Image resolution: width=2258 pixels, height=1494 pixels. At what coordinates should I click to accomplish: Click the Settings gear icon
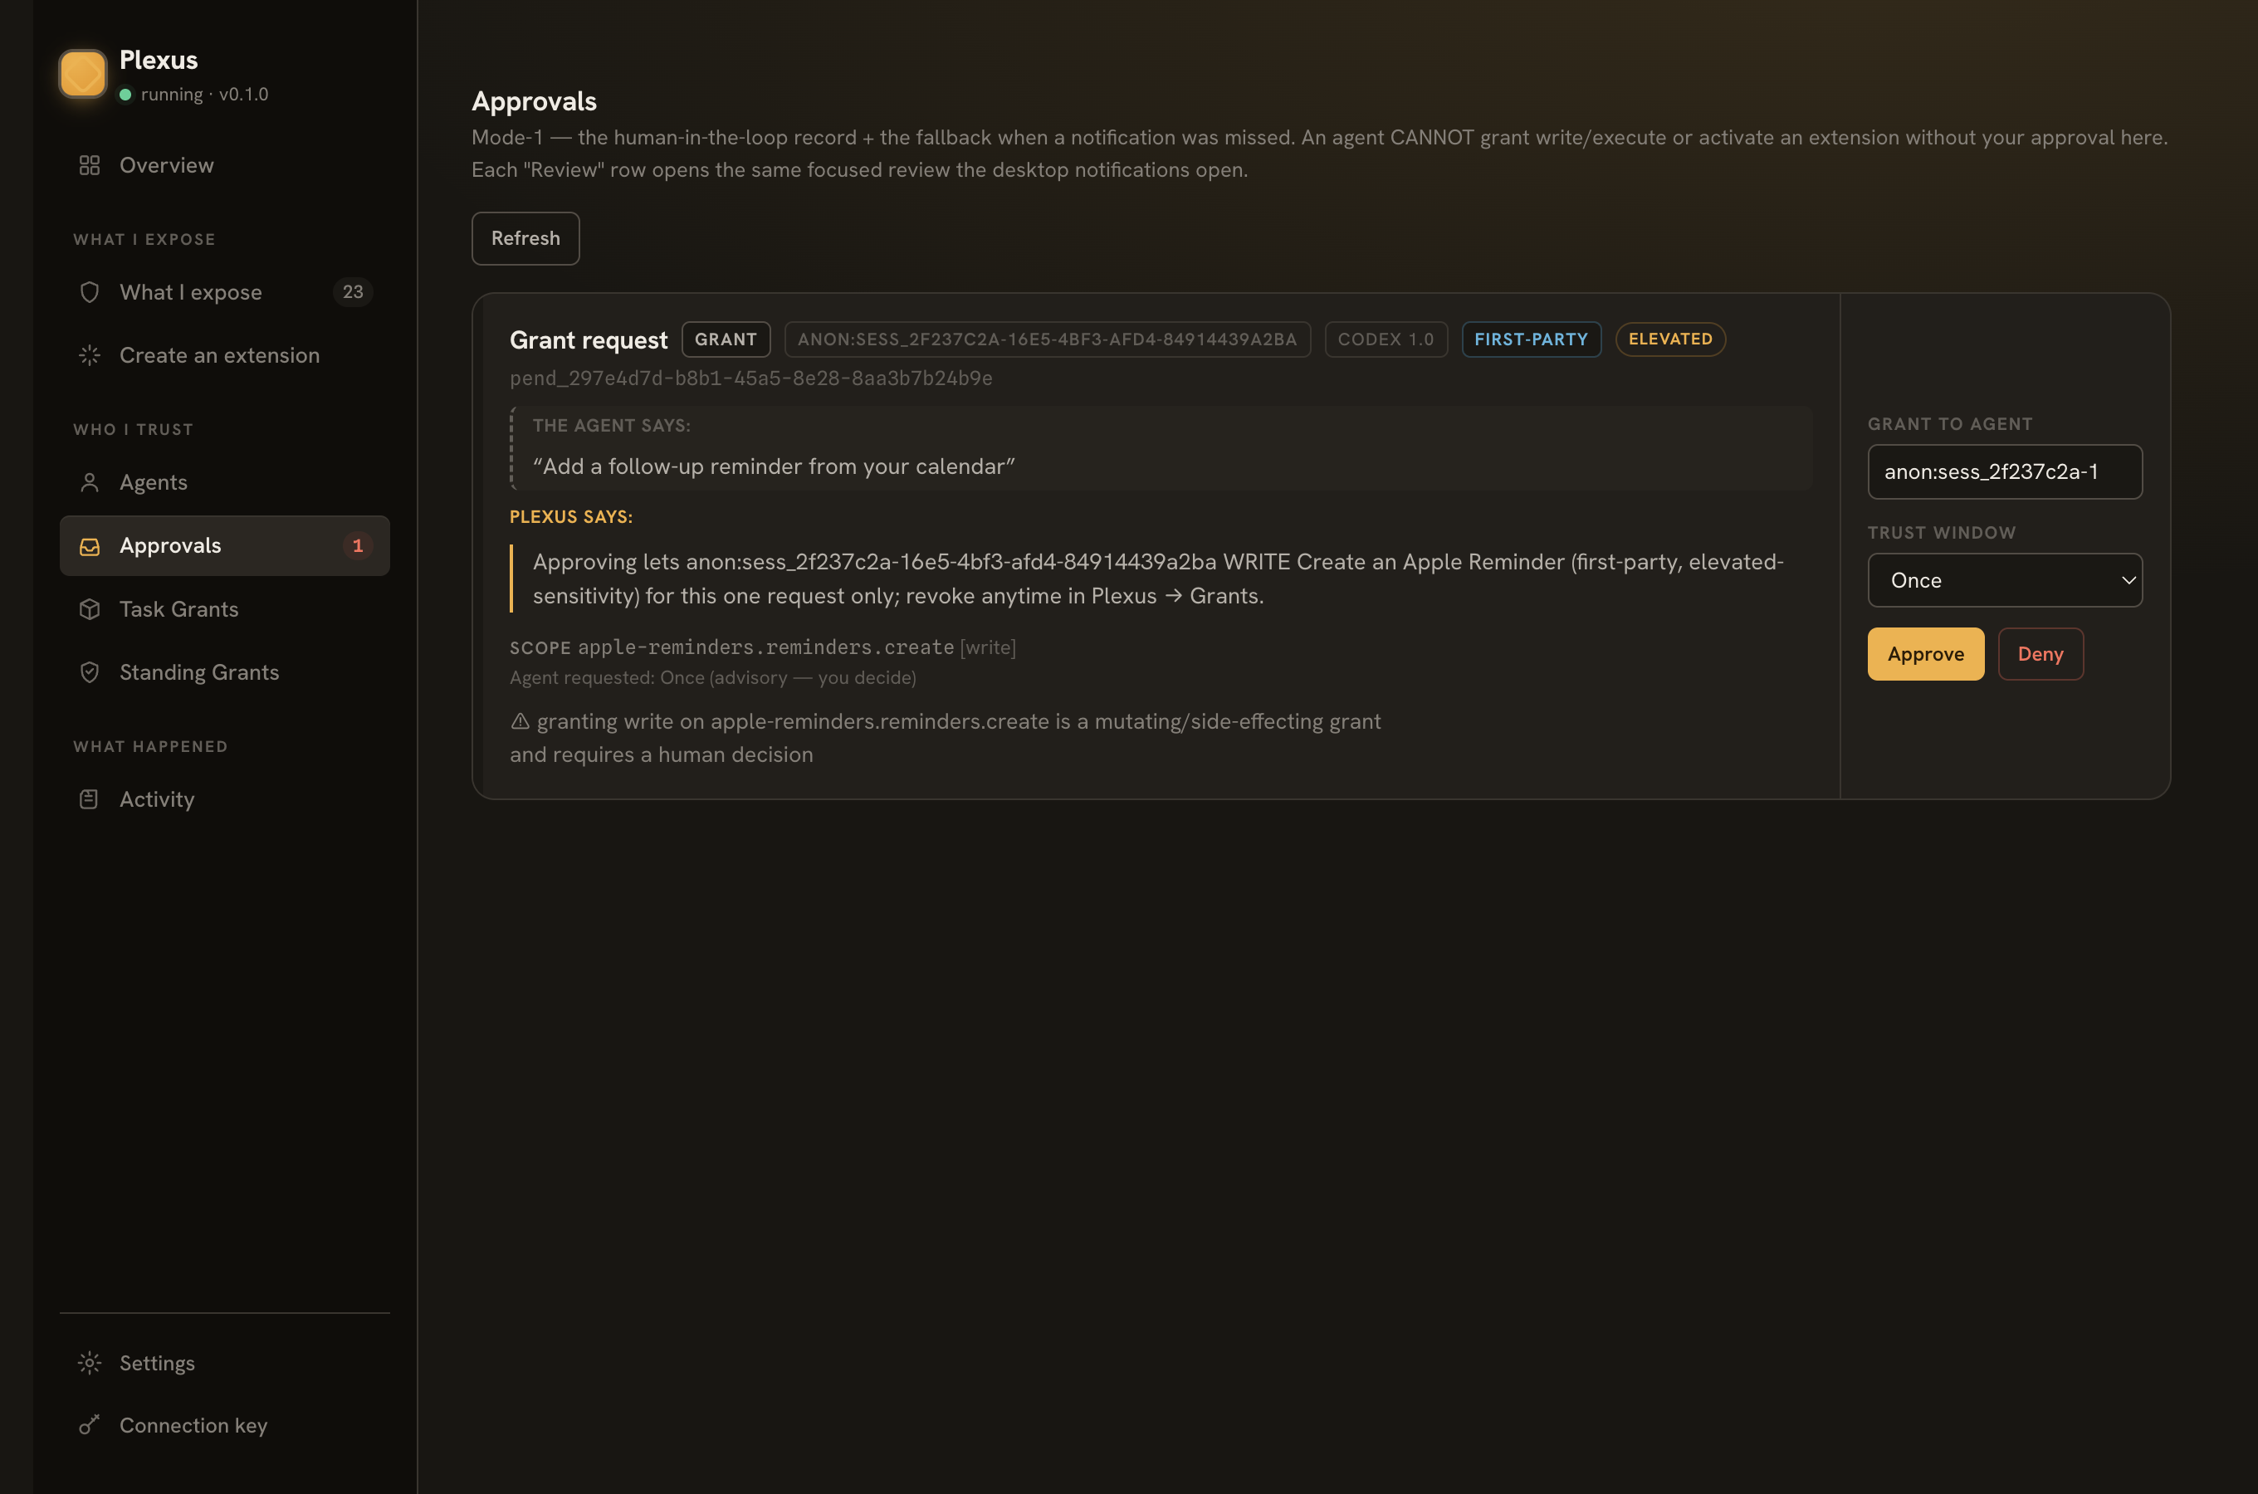click(90, 1363)
